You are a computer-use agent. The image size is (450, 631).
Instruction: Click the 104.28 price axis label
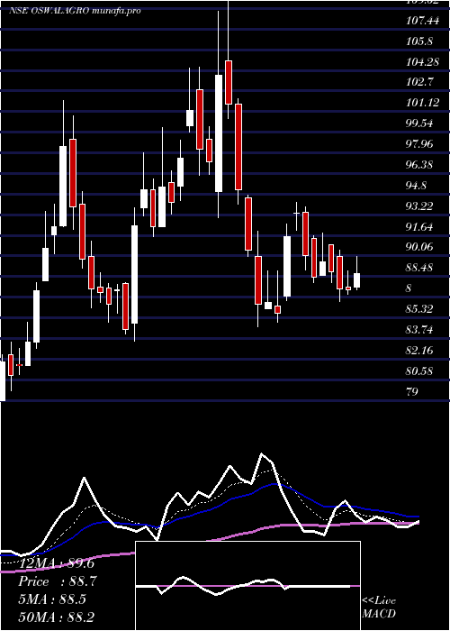[x=422, y=62]
